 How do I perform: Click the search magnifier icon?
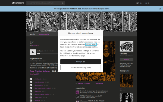(62, 3)
